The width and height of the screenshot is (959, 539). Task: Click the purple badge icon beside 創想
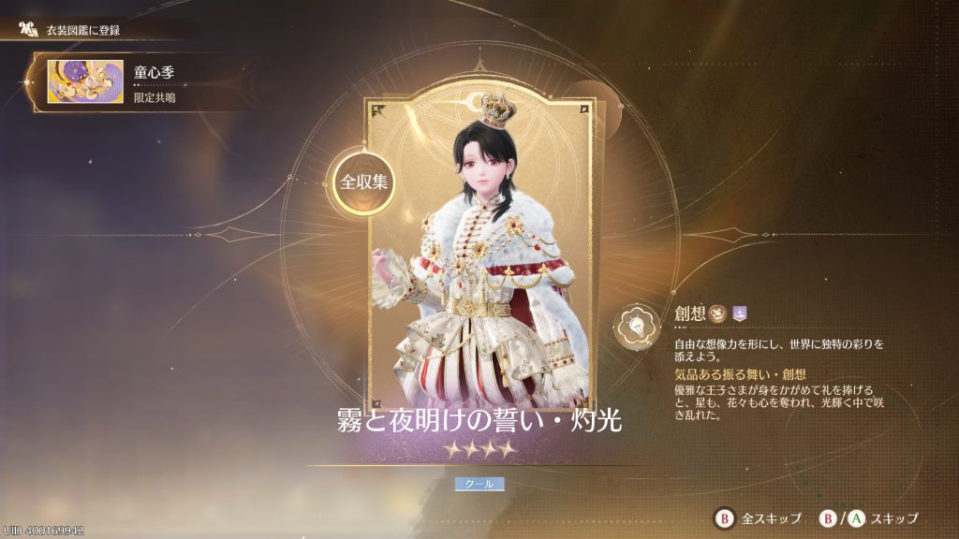pos(740,313)
